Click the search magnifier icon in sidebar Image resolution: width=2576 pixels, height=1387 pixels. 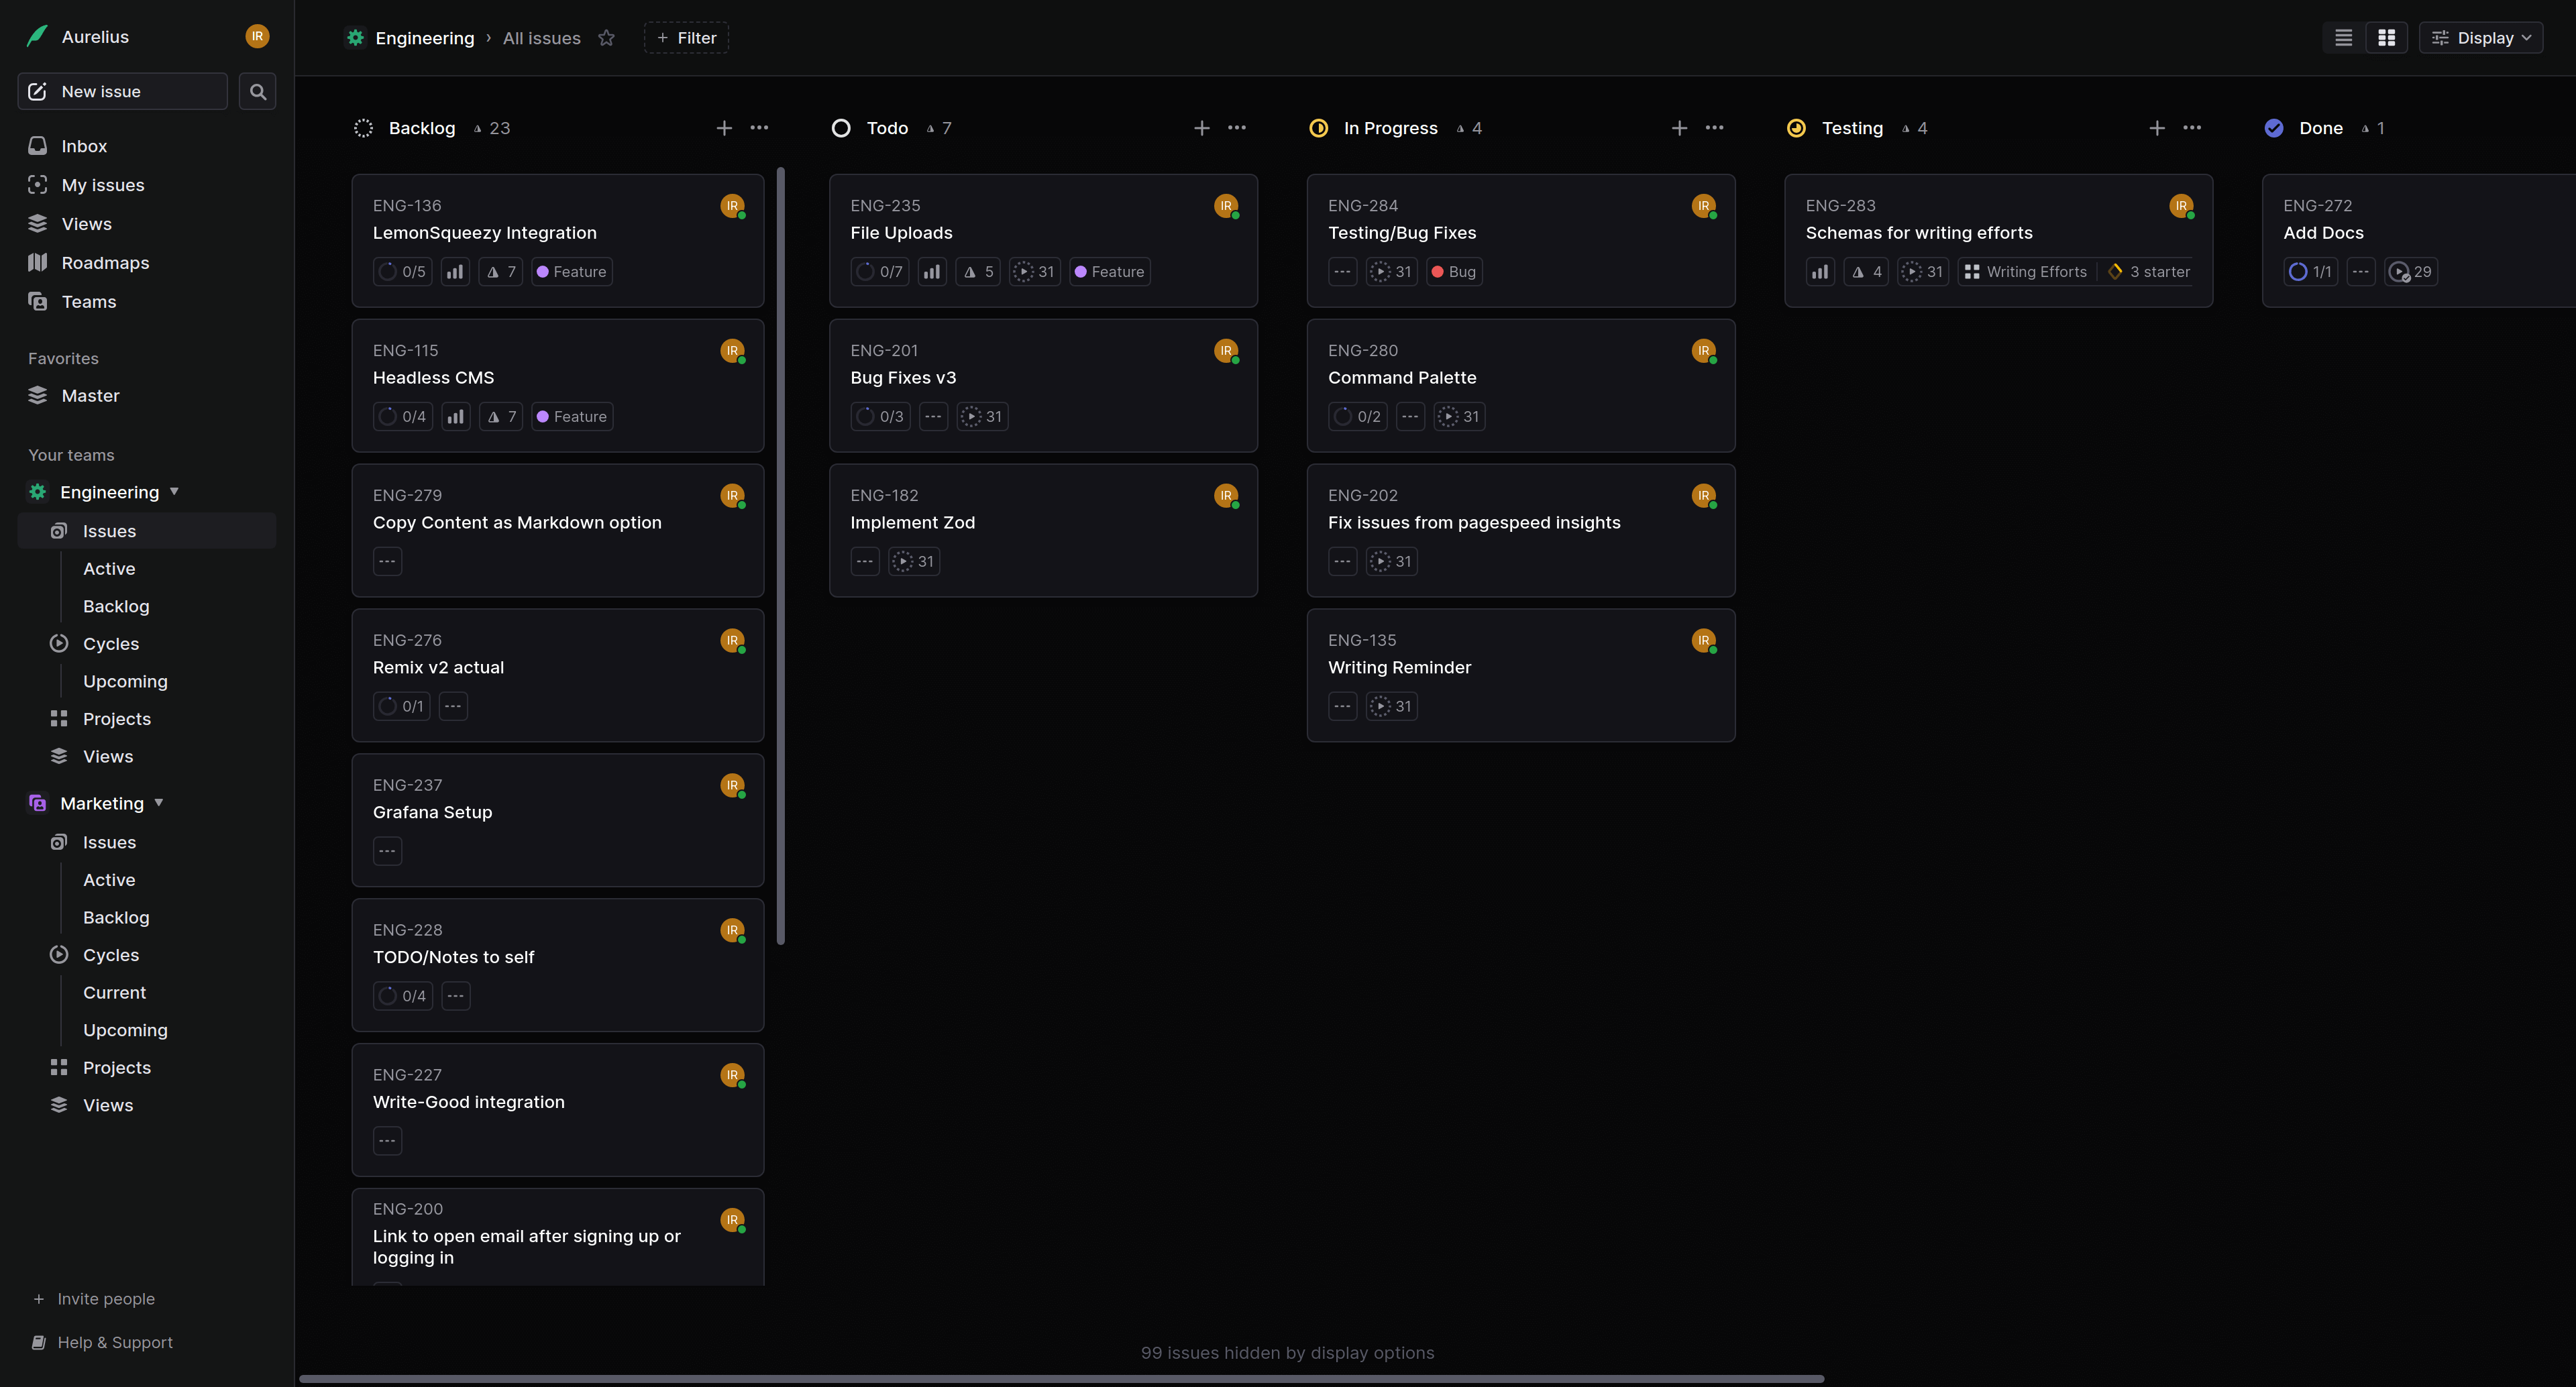pos(257,92)
